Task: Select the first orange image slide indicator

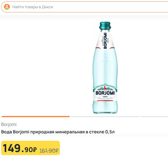Action: 36,117
